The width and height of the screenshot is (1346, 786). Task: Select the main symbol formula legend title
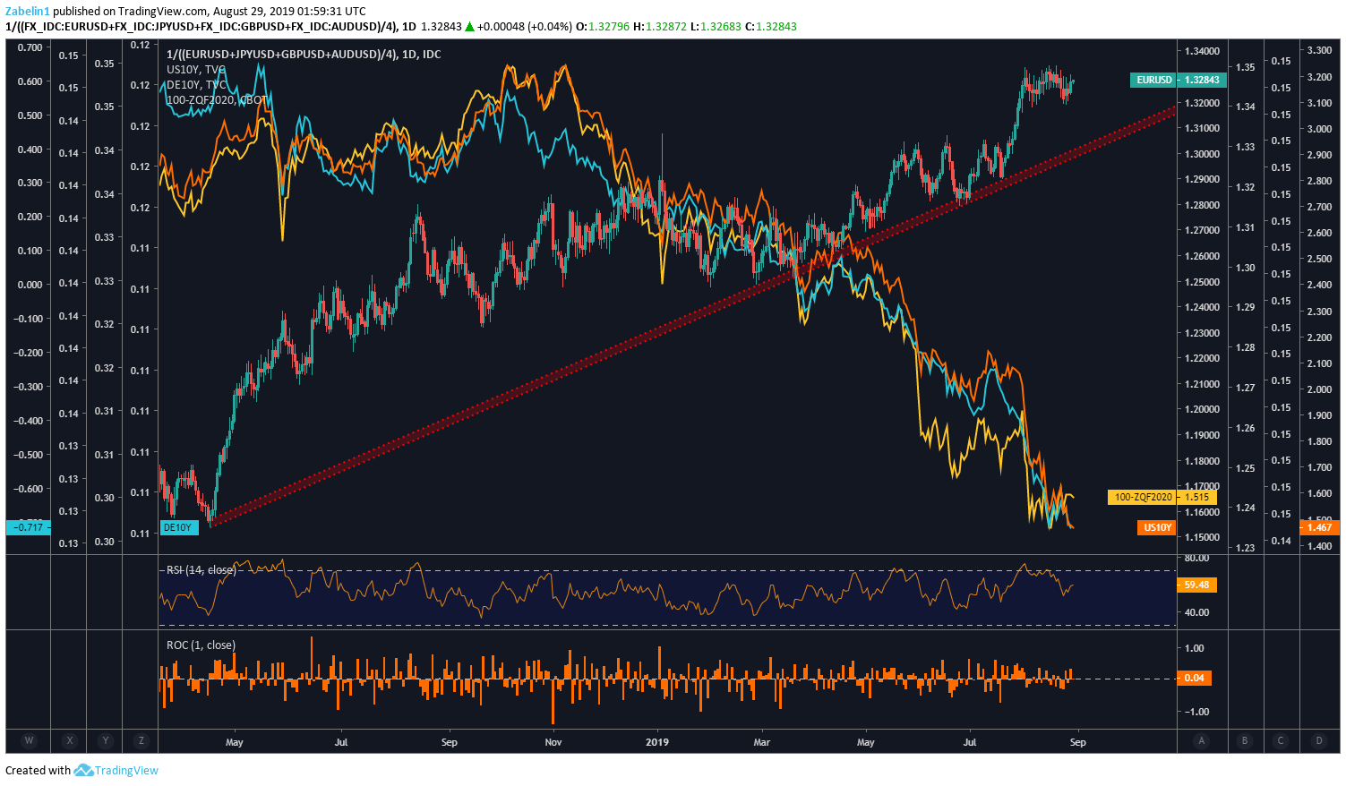point(304,55)
